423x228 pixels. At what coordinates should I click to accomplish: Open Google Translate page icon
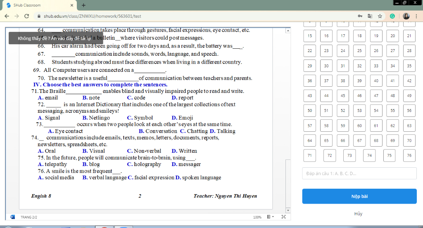coord(370,16)
